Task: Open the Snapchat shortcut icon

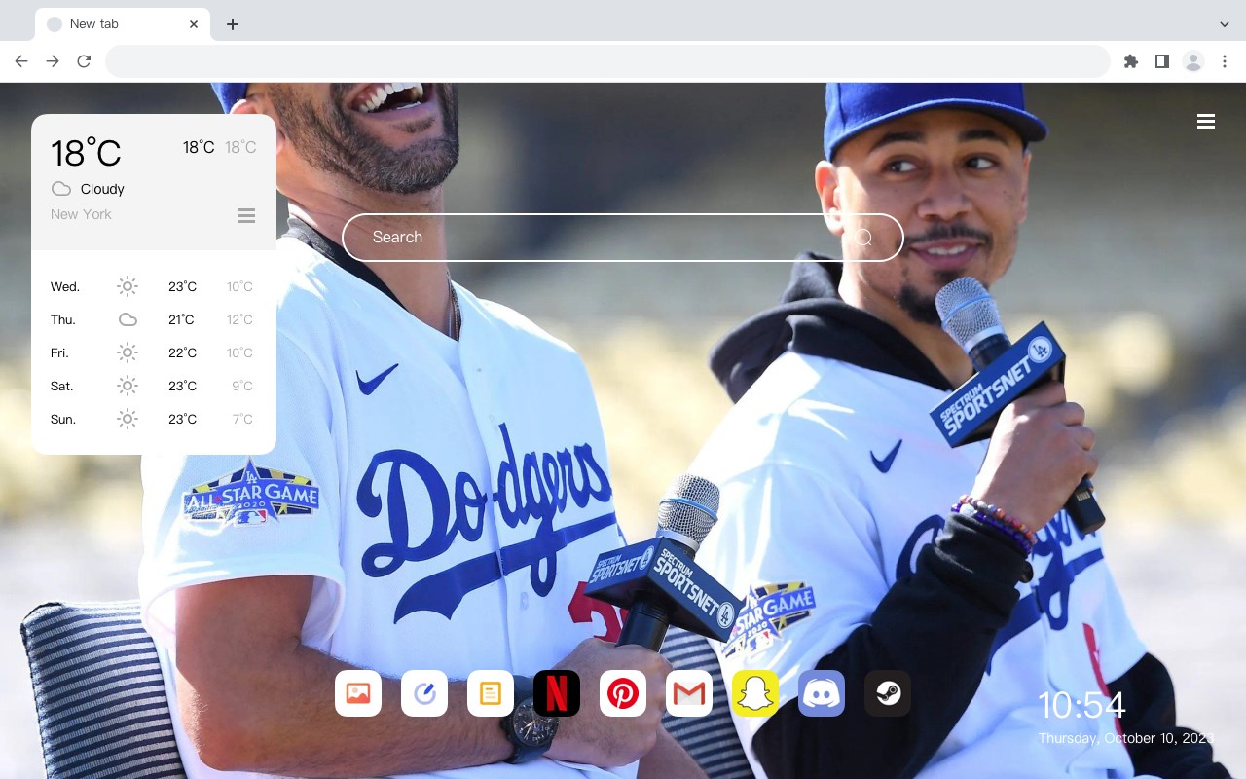Action: [755, 693]
